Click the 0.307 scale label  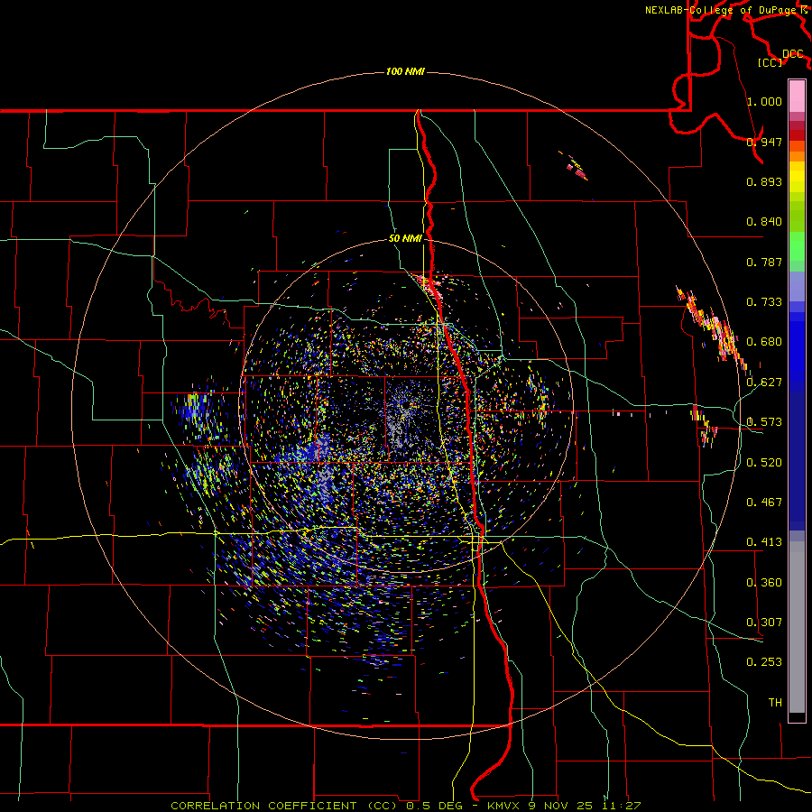(x=764, y=623)
